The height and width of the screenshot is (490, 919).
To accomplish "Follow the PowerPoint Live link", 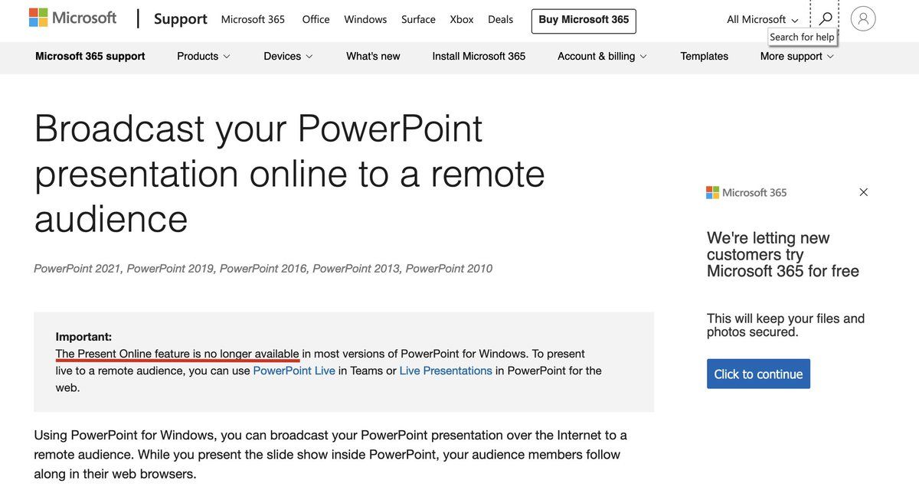I will coord(294,371).
